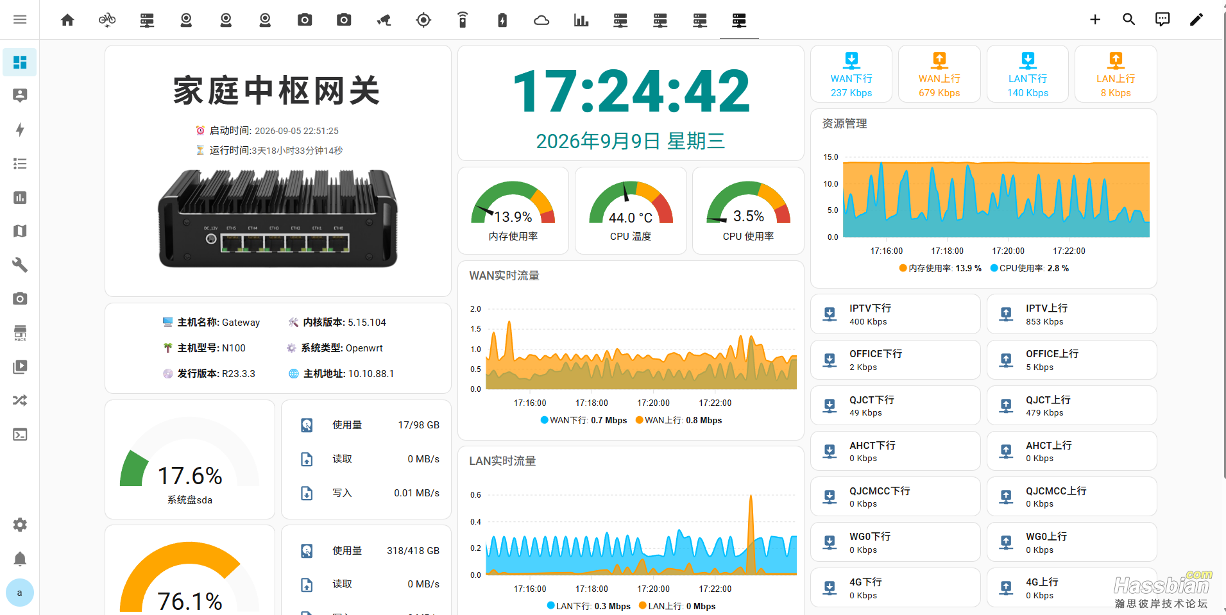Switch to the motorbike tab
This screenshot has width=1226, height=615.
pos(107,20)
